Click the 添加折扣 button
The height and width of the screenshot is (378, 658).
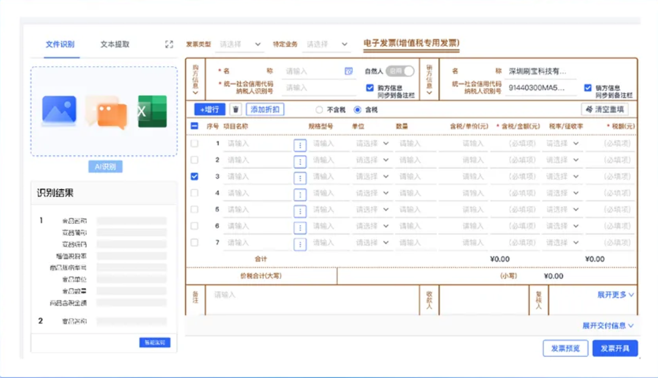(265, 110)
